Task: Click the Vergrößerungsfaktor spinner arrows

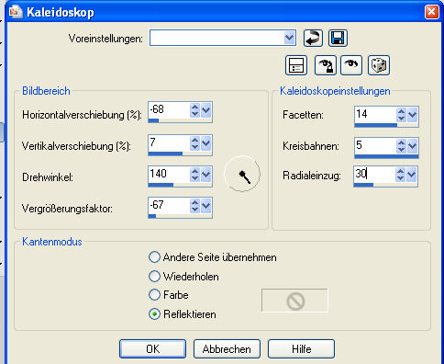Action: coord(194,206)
